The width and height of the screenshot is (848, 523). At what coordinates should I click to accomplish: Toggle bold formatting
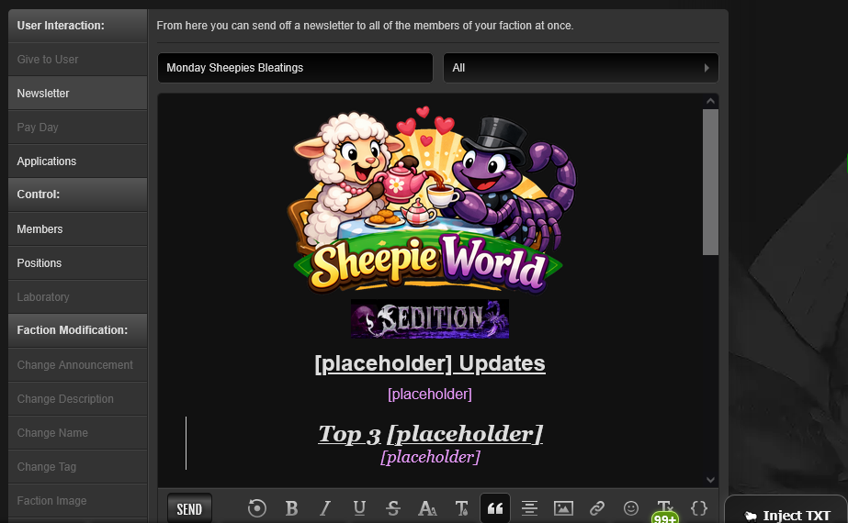click(291, 508)
